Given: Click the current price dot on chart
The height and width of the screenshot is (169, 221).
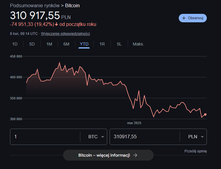Looking at the screenshot, I should coord(205,114).
